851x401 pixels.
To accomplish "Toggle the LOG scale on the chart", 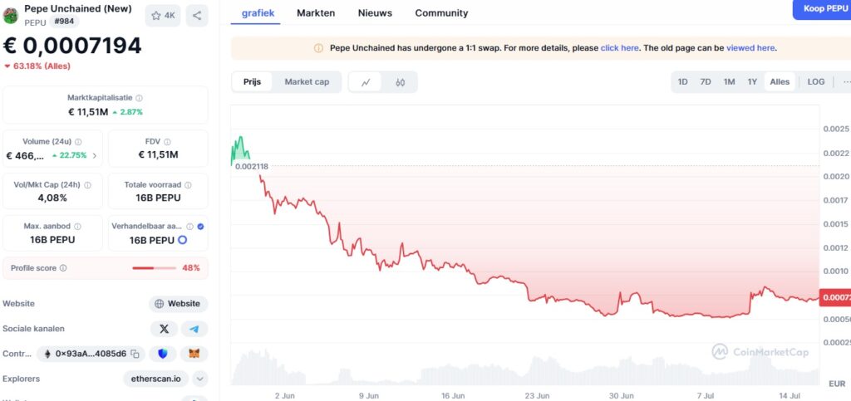I will 816,81.
